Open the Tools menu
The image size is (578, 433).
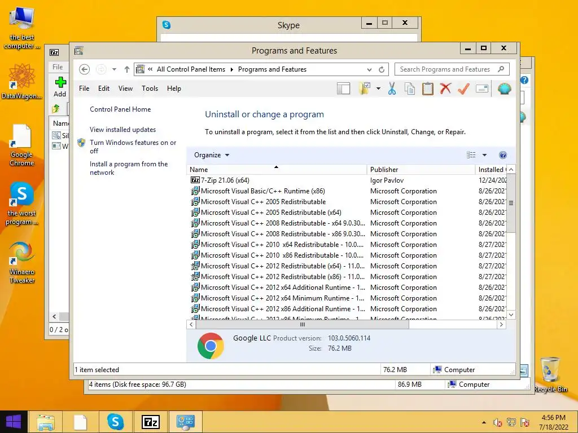[150, 89]
